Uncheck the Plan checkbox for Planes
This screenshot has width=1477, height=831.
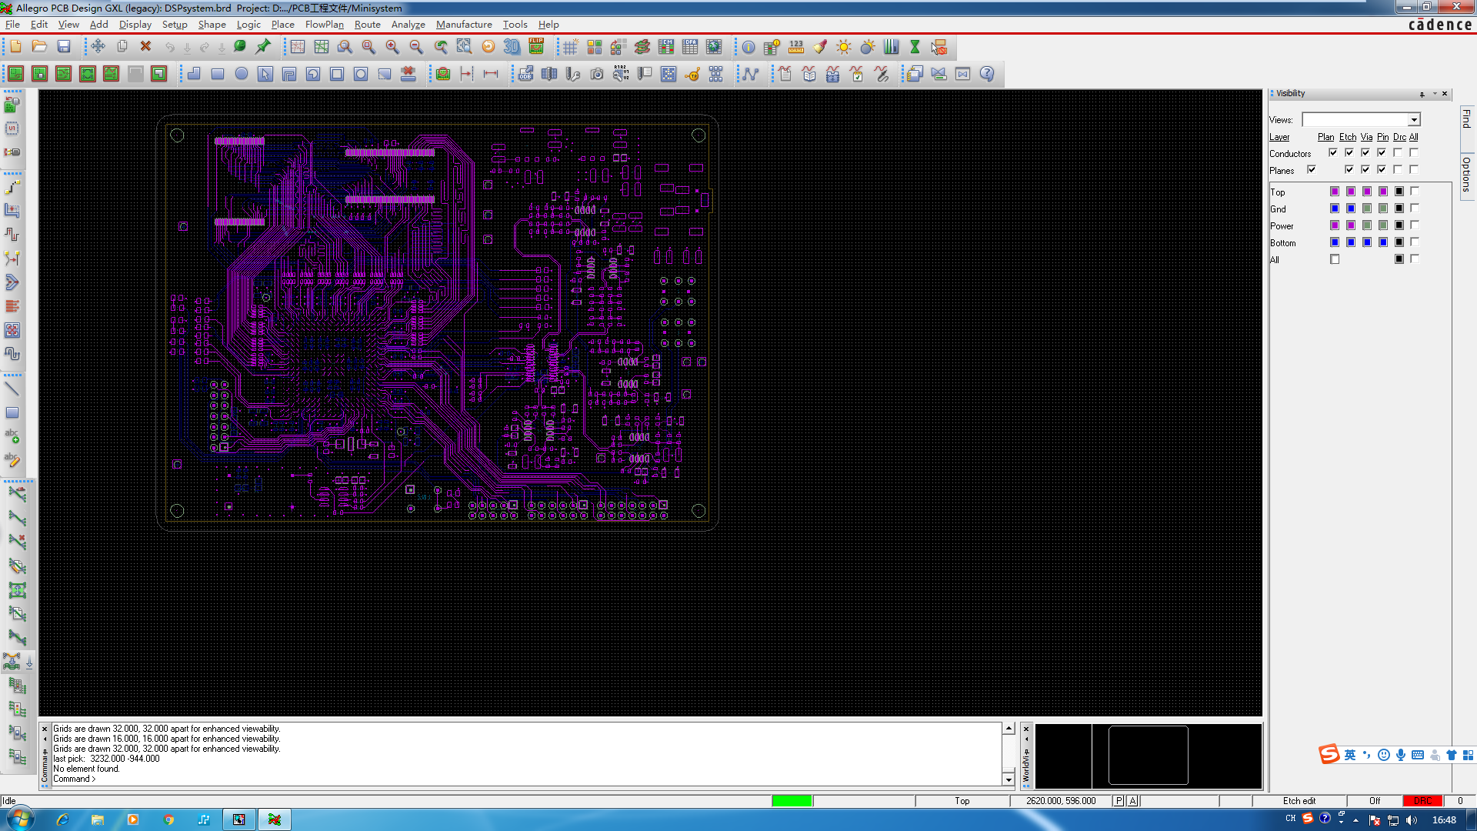click(1312, 169)
